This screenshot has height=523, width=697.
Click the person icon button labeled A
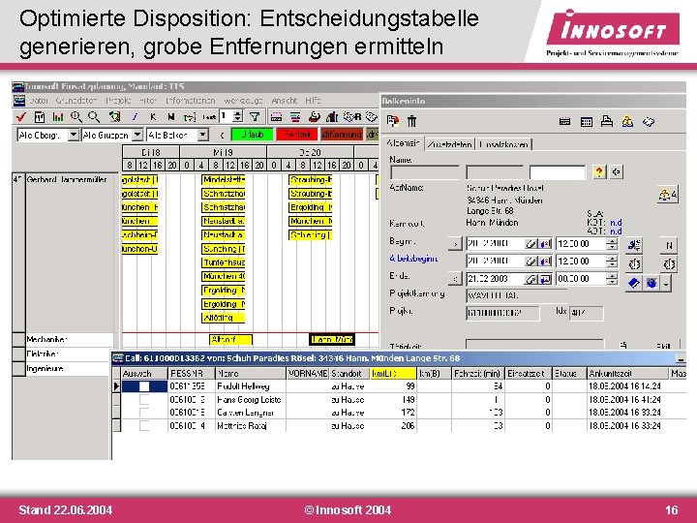coord(668,195)
